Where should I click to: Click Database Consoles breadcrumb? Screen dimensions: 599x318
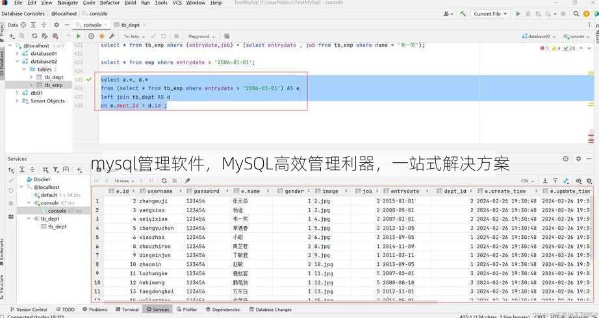(x=23, y=14)
